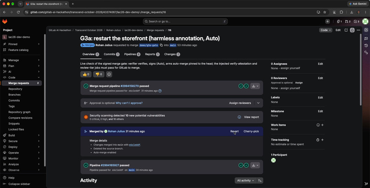The height and width of the screenshot is (188, 370).
Task: Open the GitLab home logo
Action: (5, 22)
